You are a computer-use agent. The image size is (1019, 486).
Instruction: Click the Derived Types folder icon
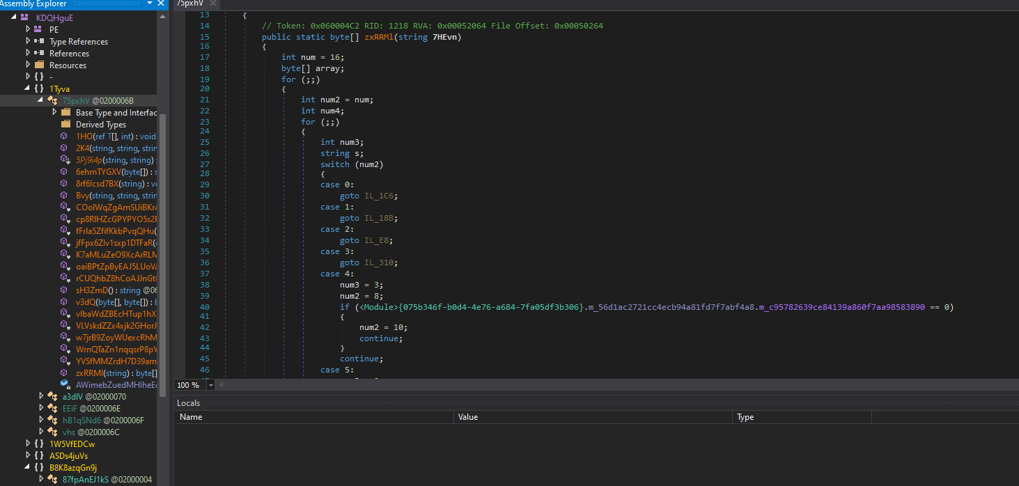65,124
